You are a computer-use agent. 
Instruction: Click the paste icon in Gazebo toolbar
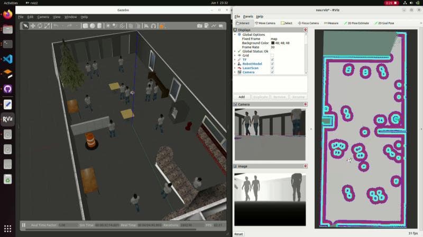(x=138, y=26)
